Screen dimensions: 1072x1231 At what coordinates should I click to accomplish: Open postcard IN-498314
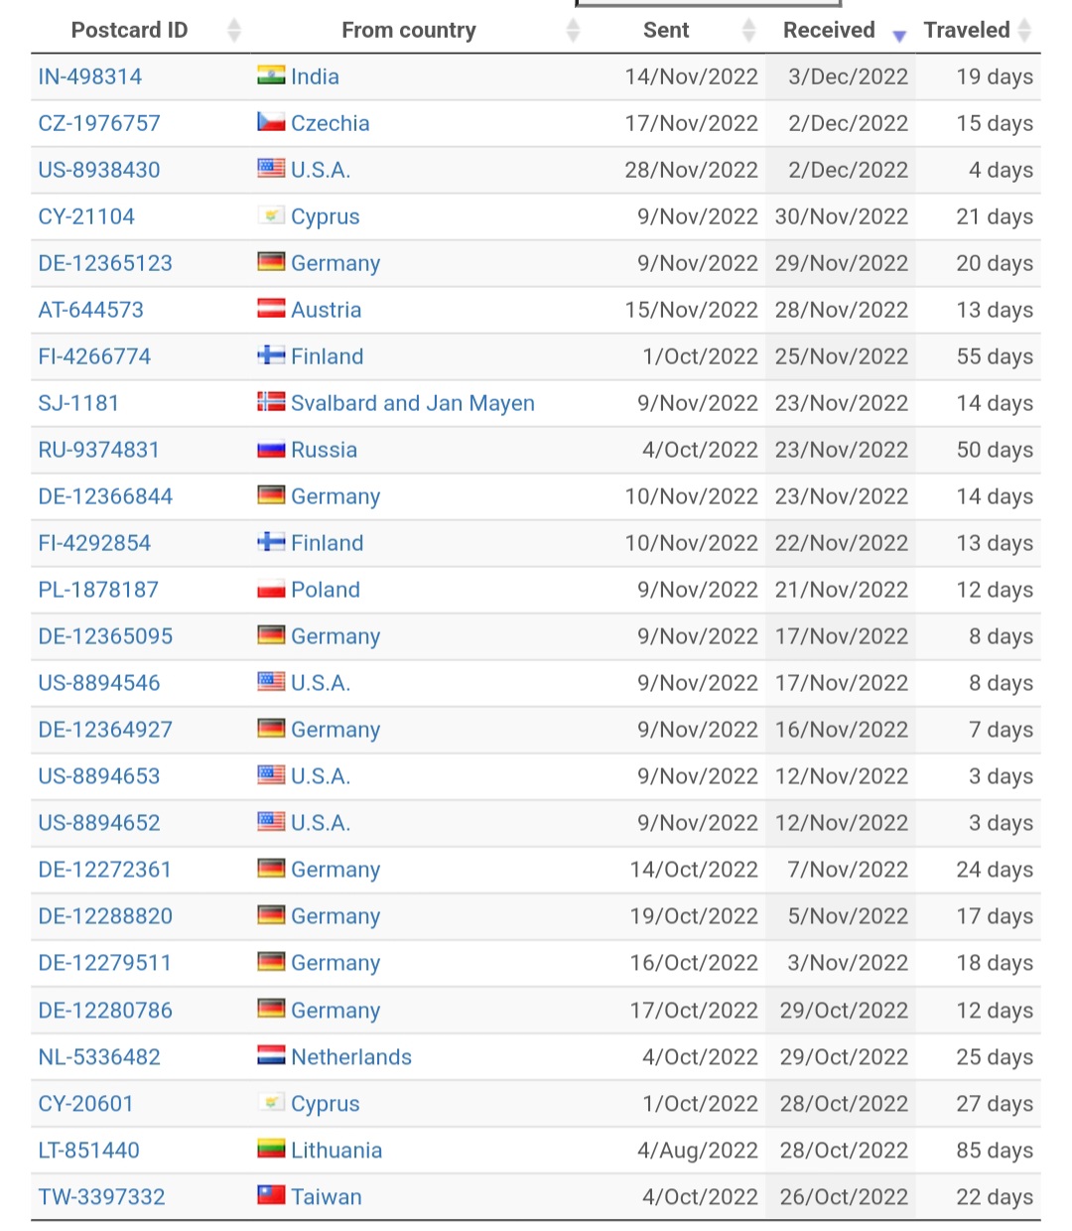pos(90,76)
